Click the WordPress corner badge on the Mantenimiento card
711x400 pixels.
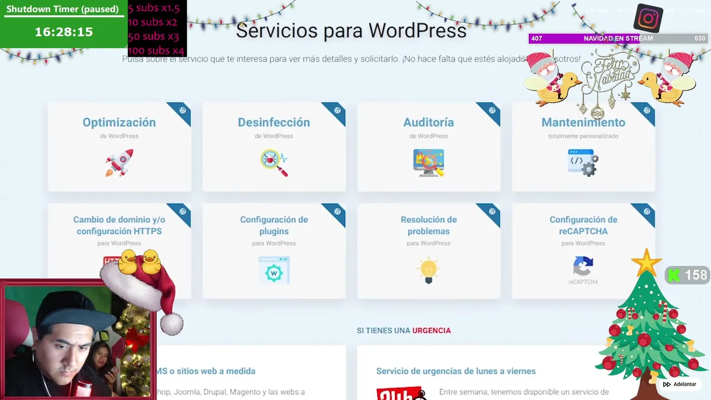click(646, 111)
